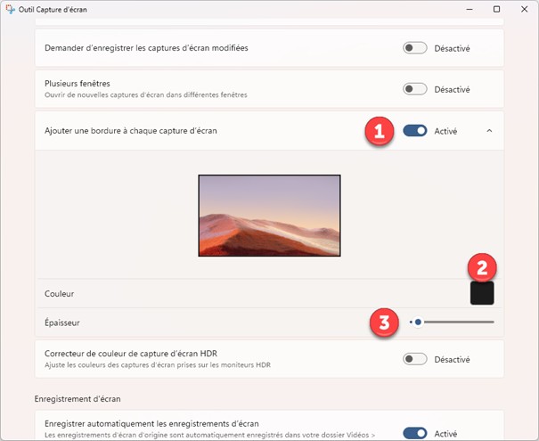Click the Ajouter une bordure row label

[x=131, y=131]
